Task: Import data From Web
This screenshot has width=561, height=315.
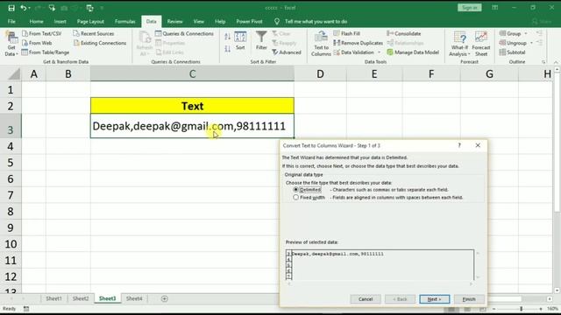Action: [37, 43]
